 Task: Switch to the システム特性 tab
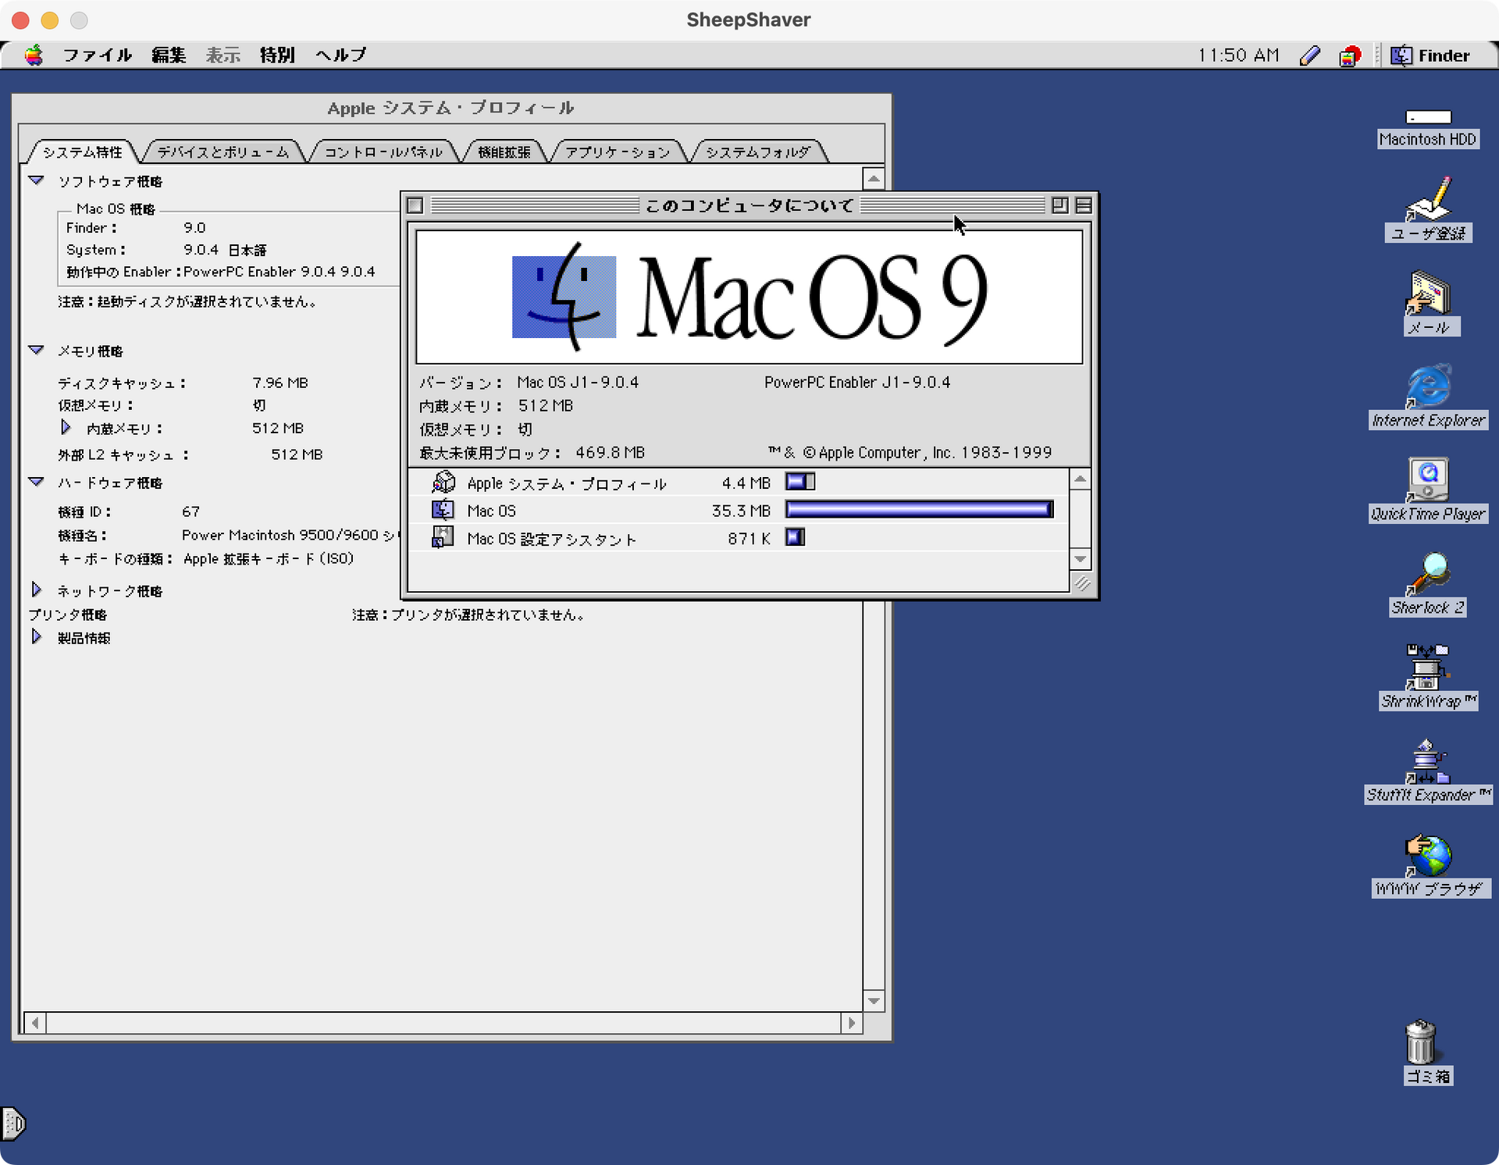coord(83,151)
